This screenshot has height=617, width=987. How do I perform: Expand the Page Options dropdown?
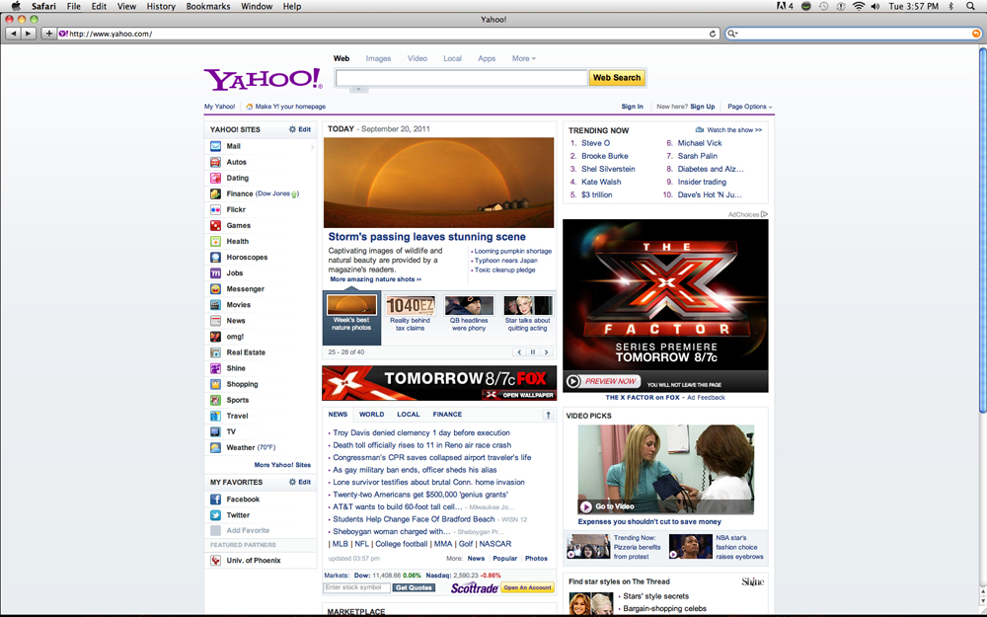750,107
